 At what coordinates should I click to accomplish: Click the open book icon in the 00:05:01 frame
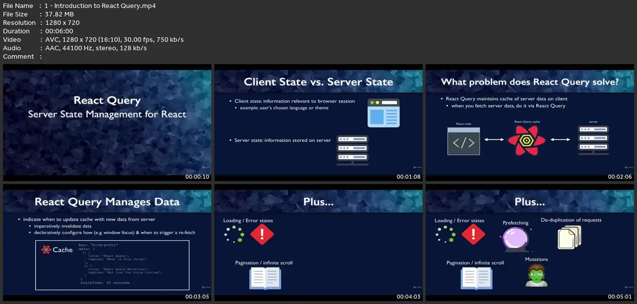coord(477,278)
